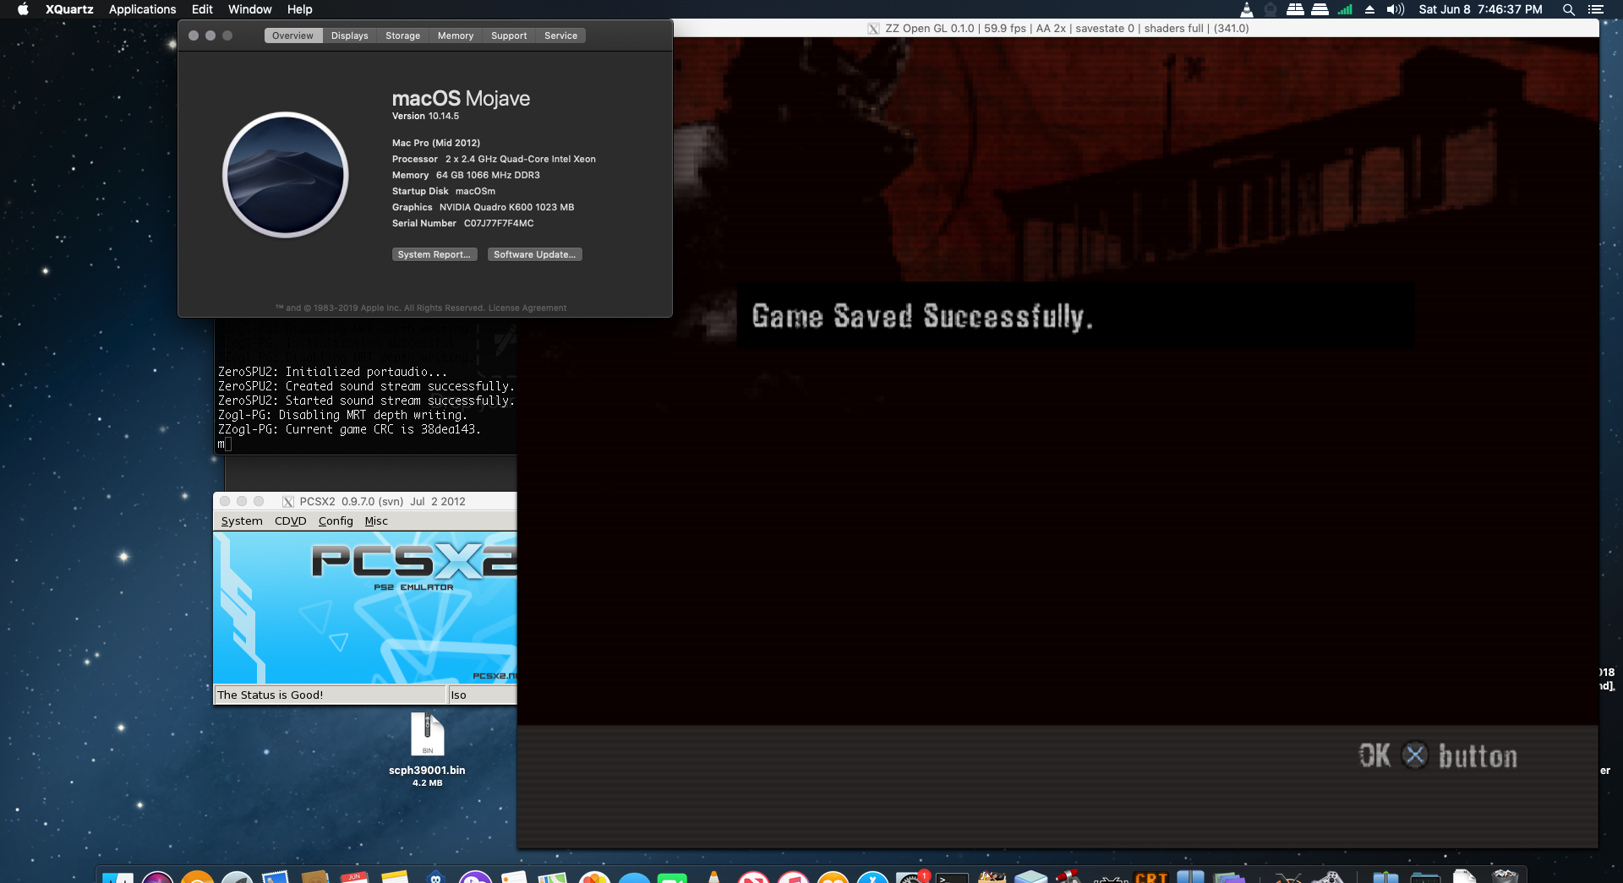The image size is (1623, 883).
Task: Open Mail from the Dock
Action: pos(276,877)
